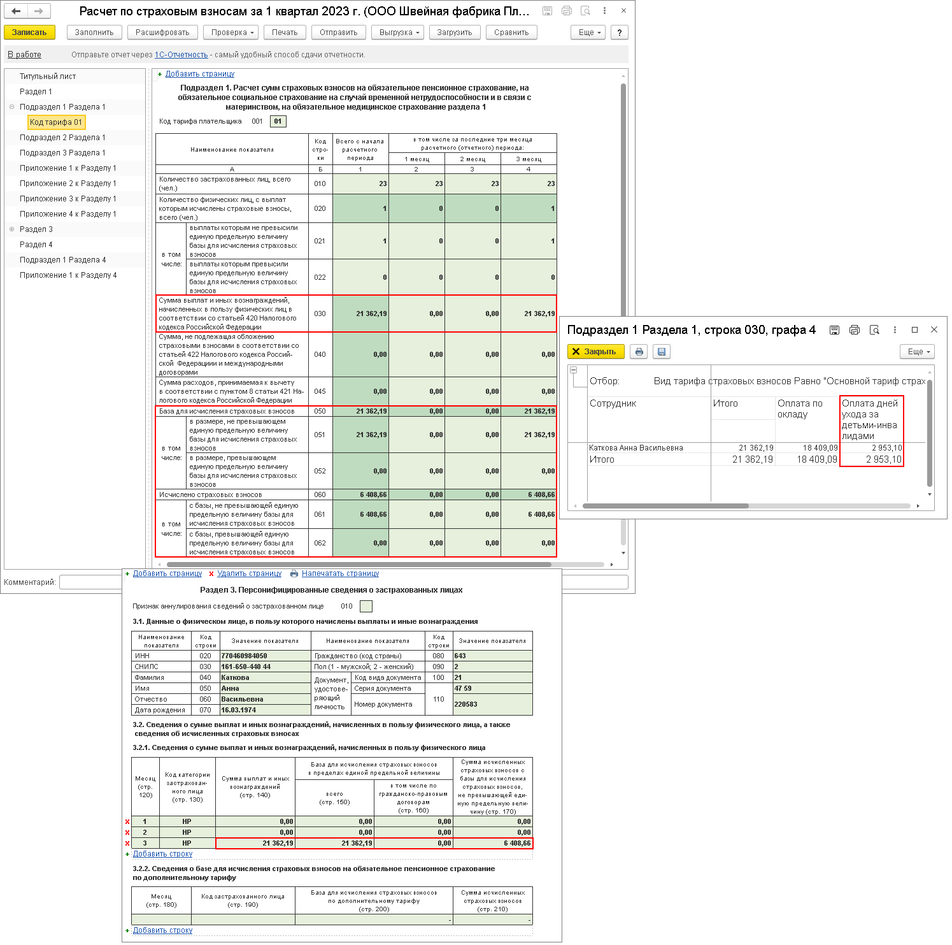Click horizontal scrollbar in decryption window
Viewport: 952px width, 945px height.
pos(665,506)
